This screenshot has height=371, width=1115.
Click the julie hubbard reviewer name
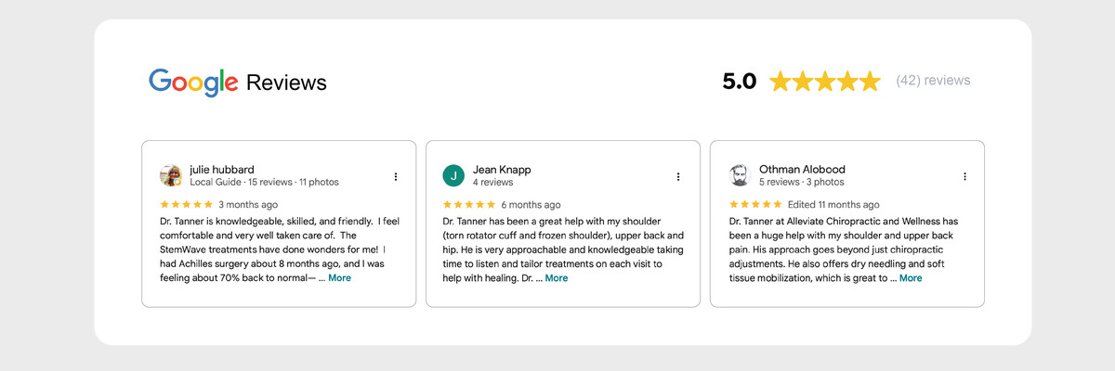pos(222,170)
